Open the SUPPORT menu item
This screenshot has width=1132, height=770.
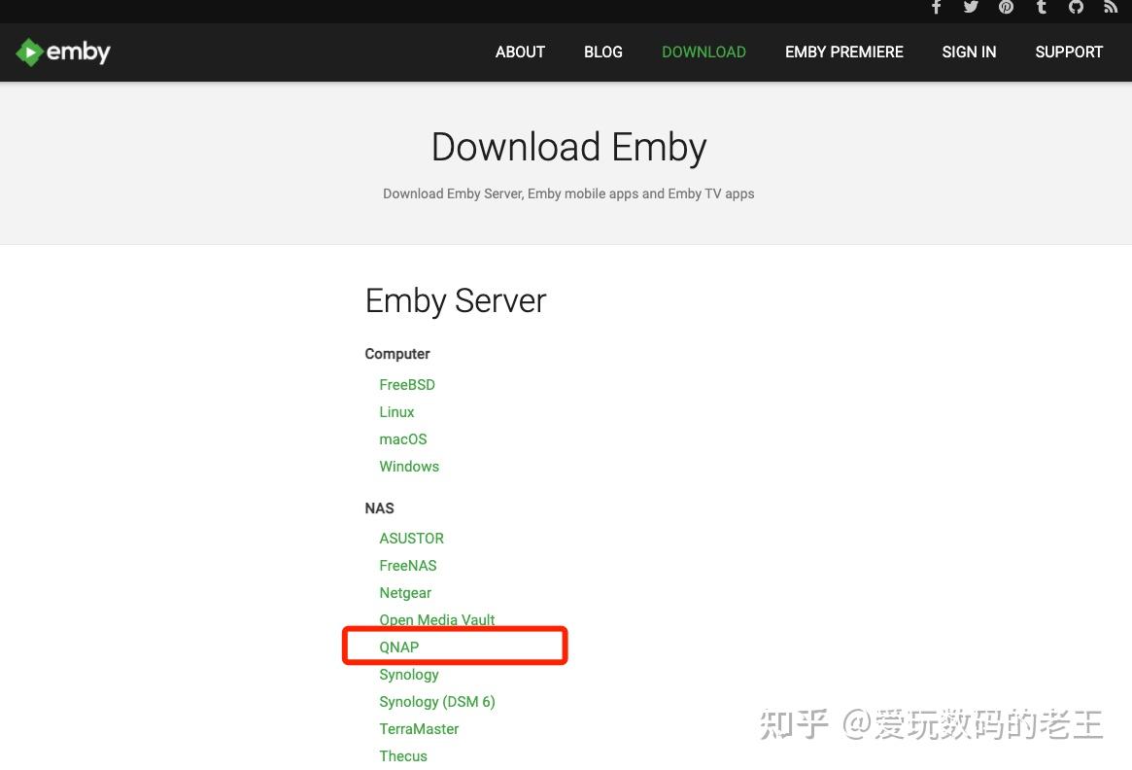(x=1069, y=52)
